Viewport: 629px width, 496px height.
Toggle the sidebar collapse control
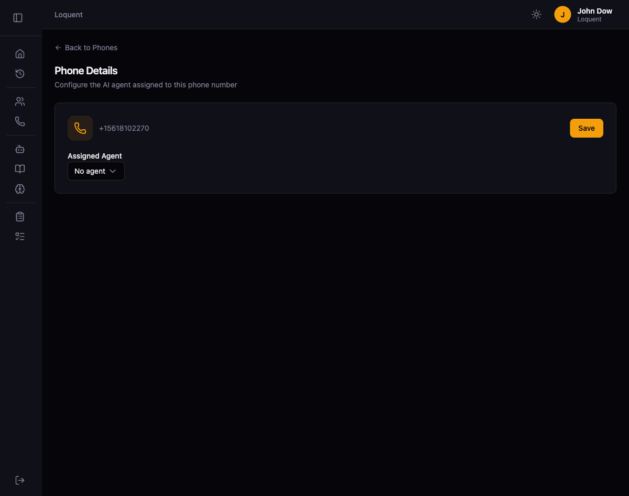pos(18,17)
